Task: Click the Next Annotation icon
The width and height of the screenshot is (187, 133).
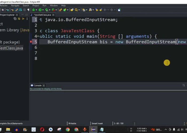Action: [x=84, y=10]
